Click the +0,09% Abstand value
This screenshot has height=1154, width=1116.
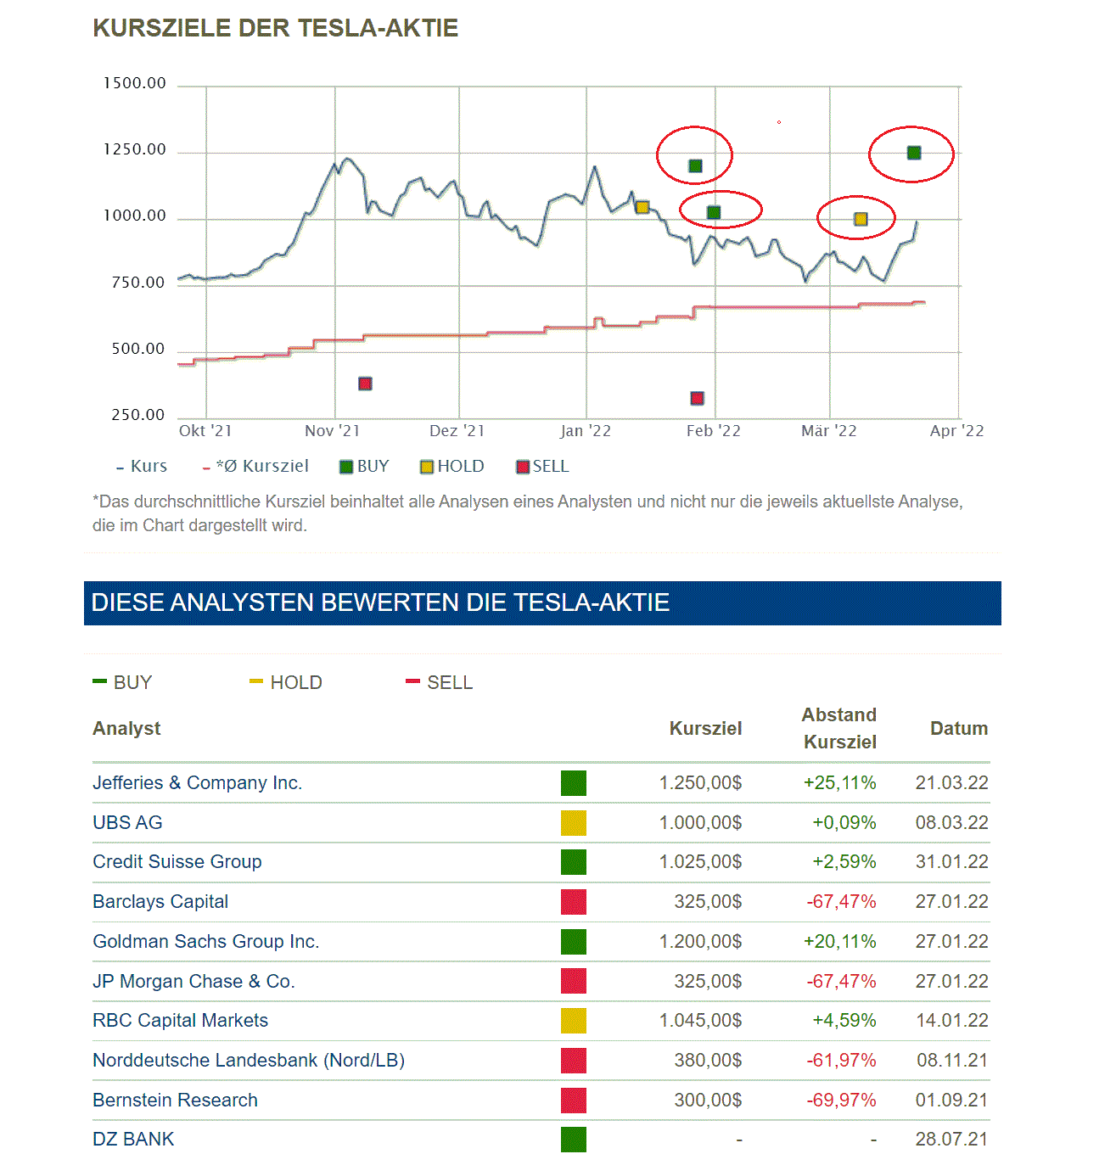click(x=844, y=822)
